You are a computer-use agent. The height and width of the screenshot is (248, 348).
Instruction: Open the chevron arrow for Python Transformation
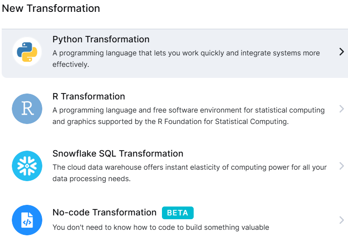[x=342, y=52]
